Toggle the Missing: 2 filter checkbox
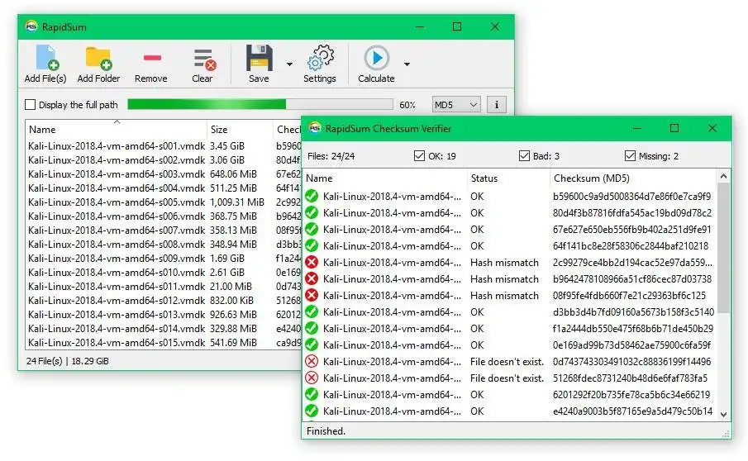 630,156
